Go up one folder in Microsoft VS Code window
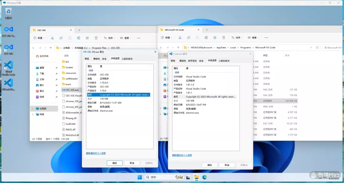Image resolution: width=344 pixels, height=183 pixels. 178,48
